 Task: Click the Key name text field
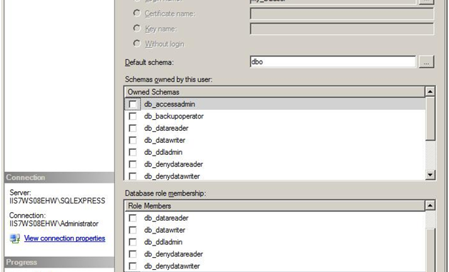[342, 29]
